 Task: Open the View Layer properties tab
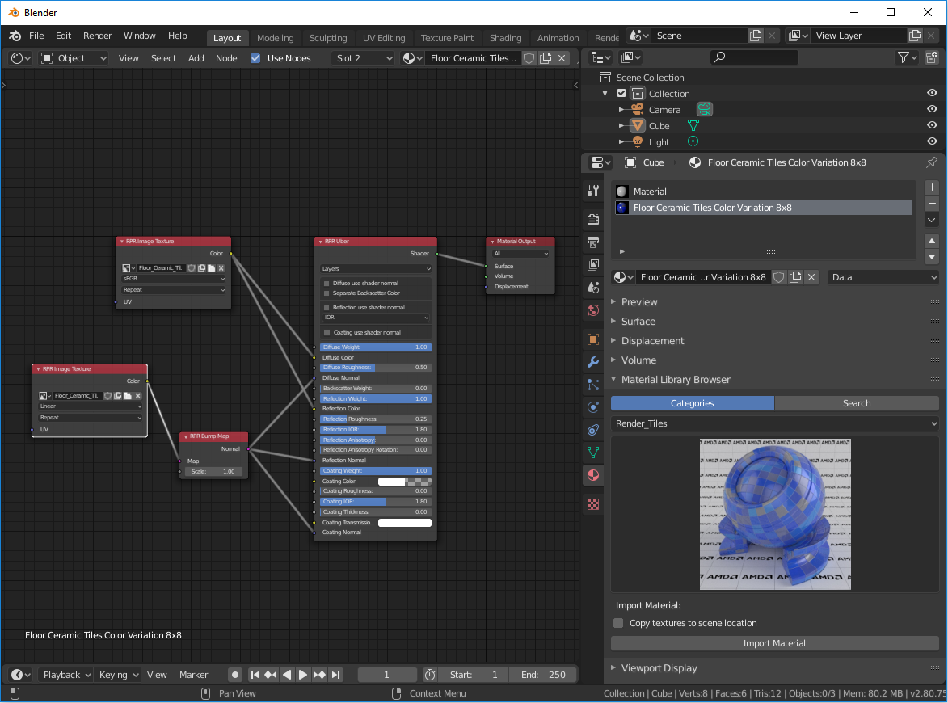click(593, 265)
